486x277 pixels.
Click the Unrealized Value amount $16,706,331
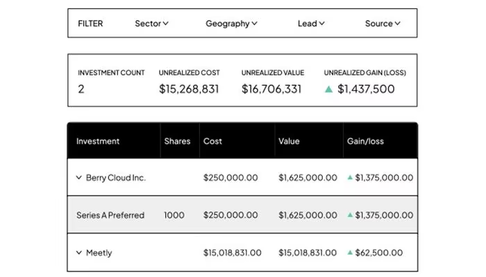coord(271,89)
